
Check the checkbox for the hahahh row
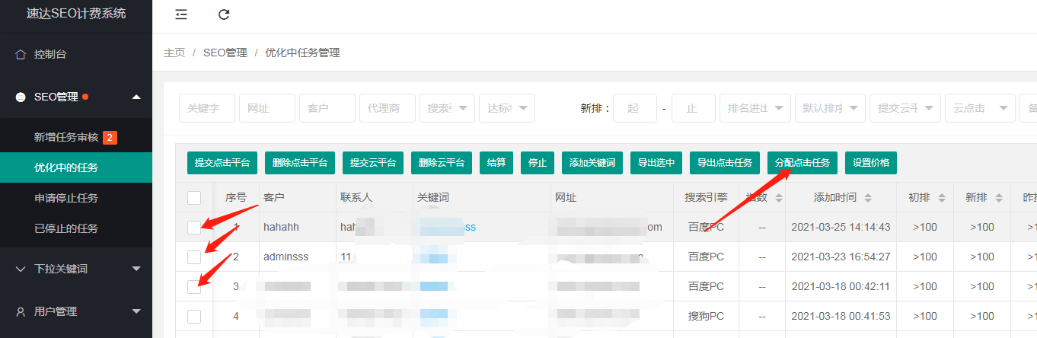(x=194, y=227)
